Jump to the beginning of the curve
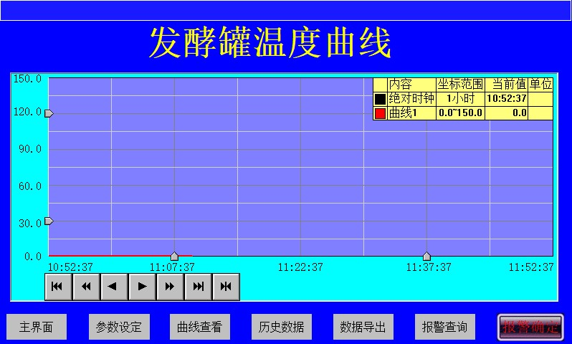The image size is (572, 344). click(x=58, y=287)
